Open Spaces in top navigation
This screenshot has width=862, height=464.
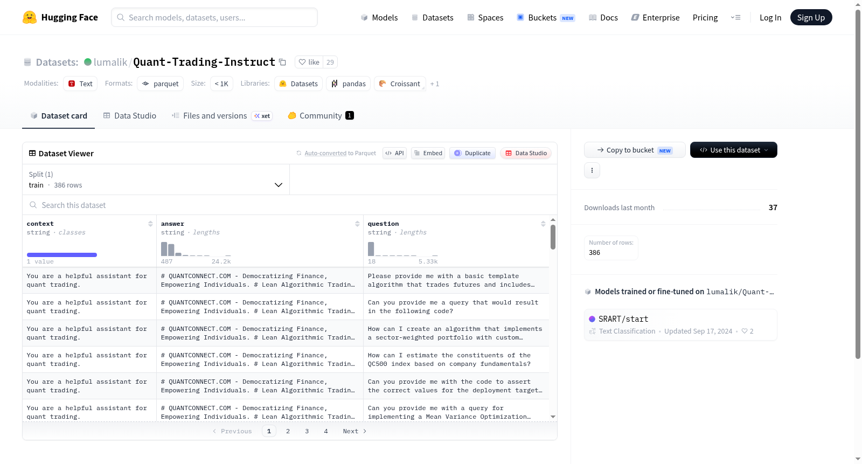click(x=485, y=17)
